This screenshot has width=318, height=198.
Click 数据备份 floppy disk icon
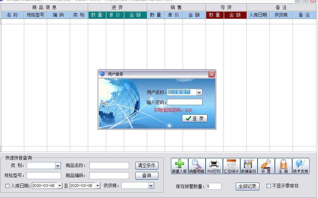tap(249, 166)
